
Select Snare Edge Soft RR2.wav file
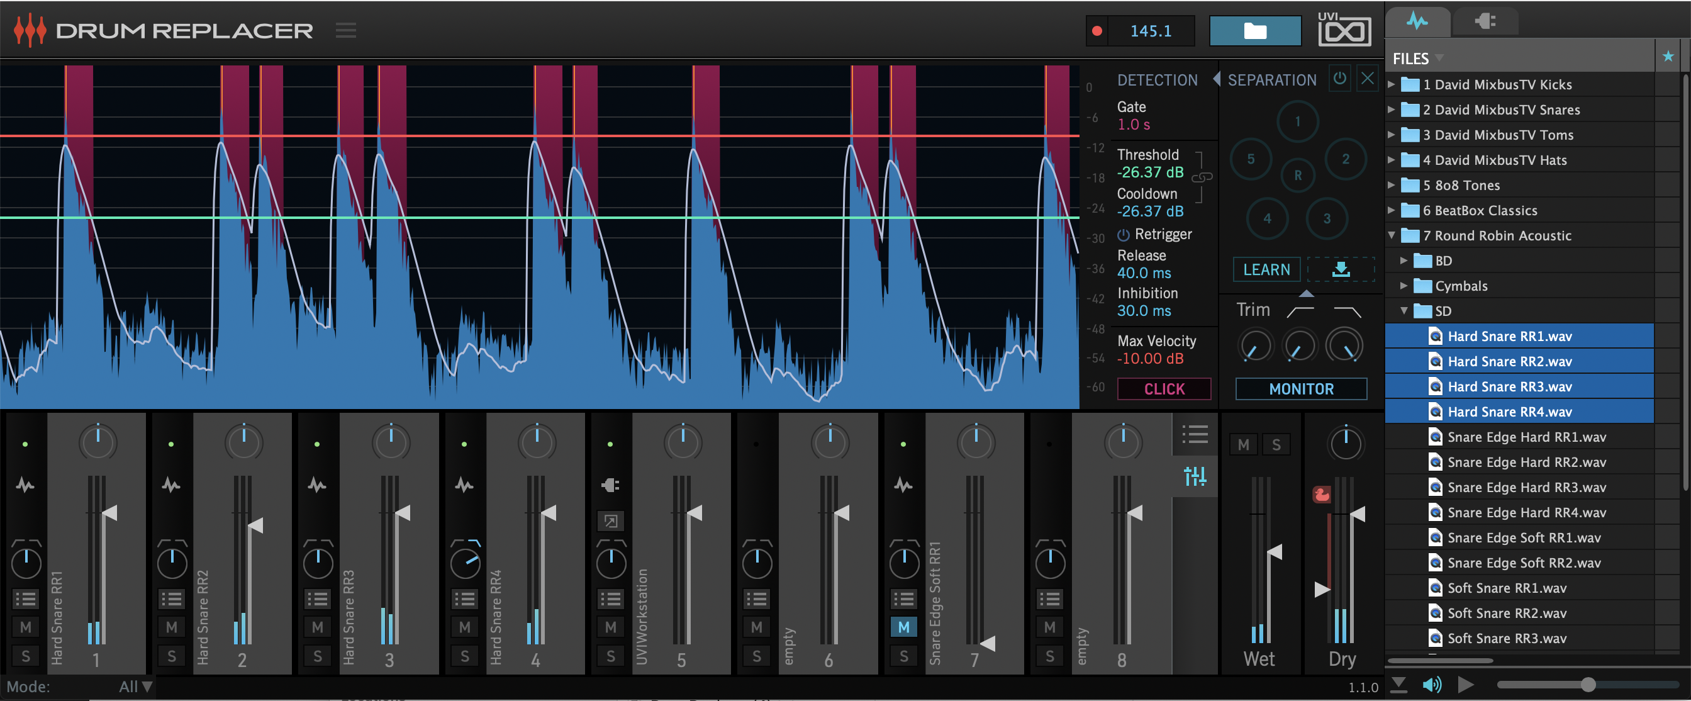tap(1519, 563)
